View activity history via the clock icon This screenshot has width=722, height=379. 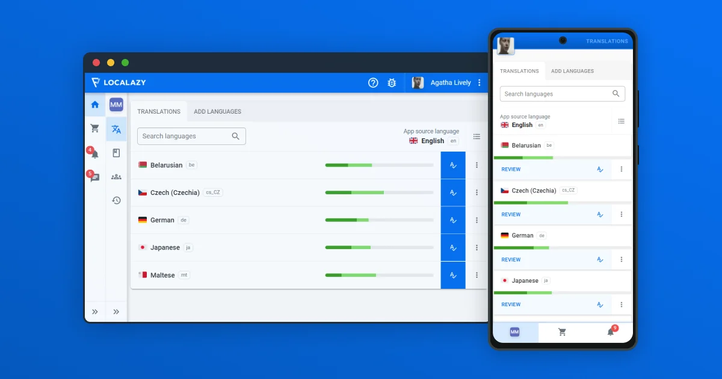pos(116,200)
